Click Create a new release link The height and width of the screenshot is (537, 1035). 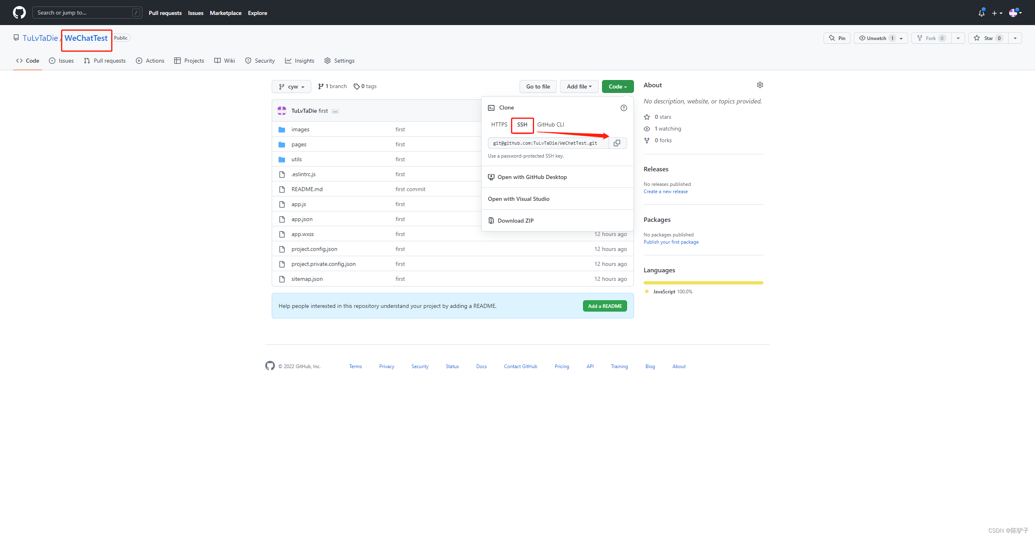coord(665,192)
